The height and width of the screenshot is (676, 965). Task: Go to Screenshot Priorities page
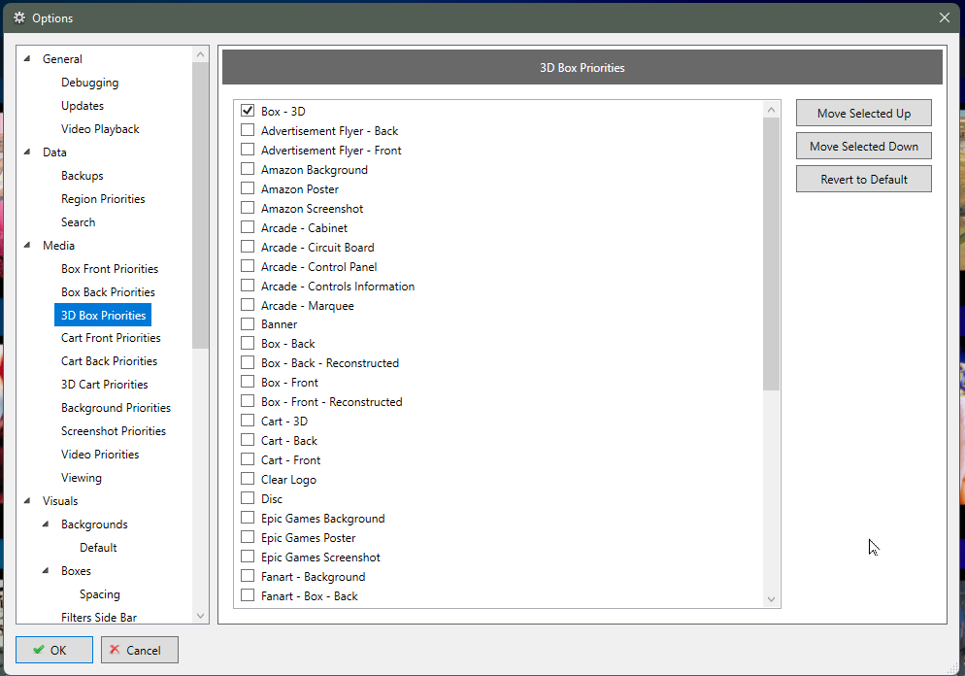point(113,431)
